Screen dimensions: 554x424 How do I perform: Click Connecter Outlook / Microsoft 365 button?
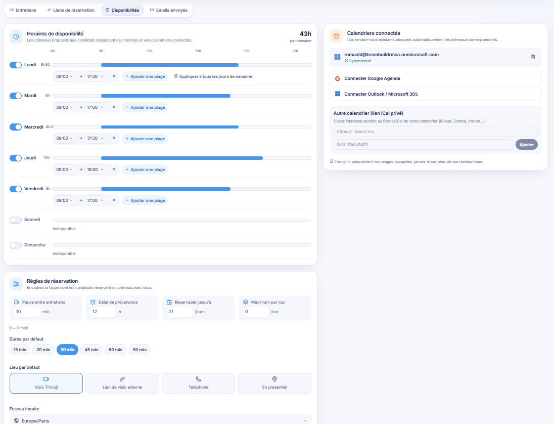coord(435,94)
